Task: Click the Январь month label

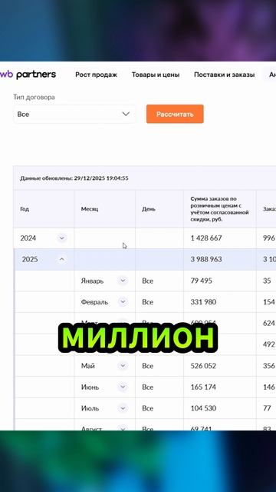Action: click(92, 281)
